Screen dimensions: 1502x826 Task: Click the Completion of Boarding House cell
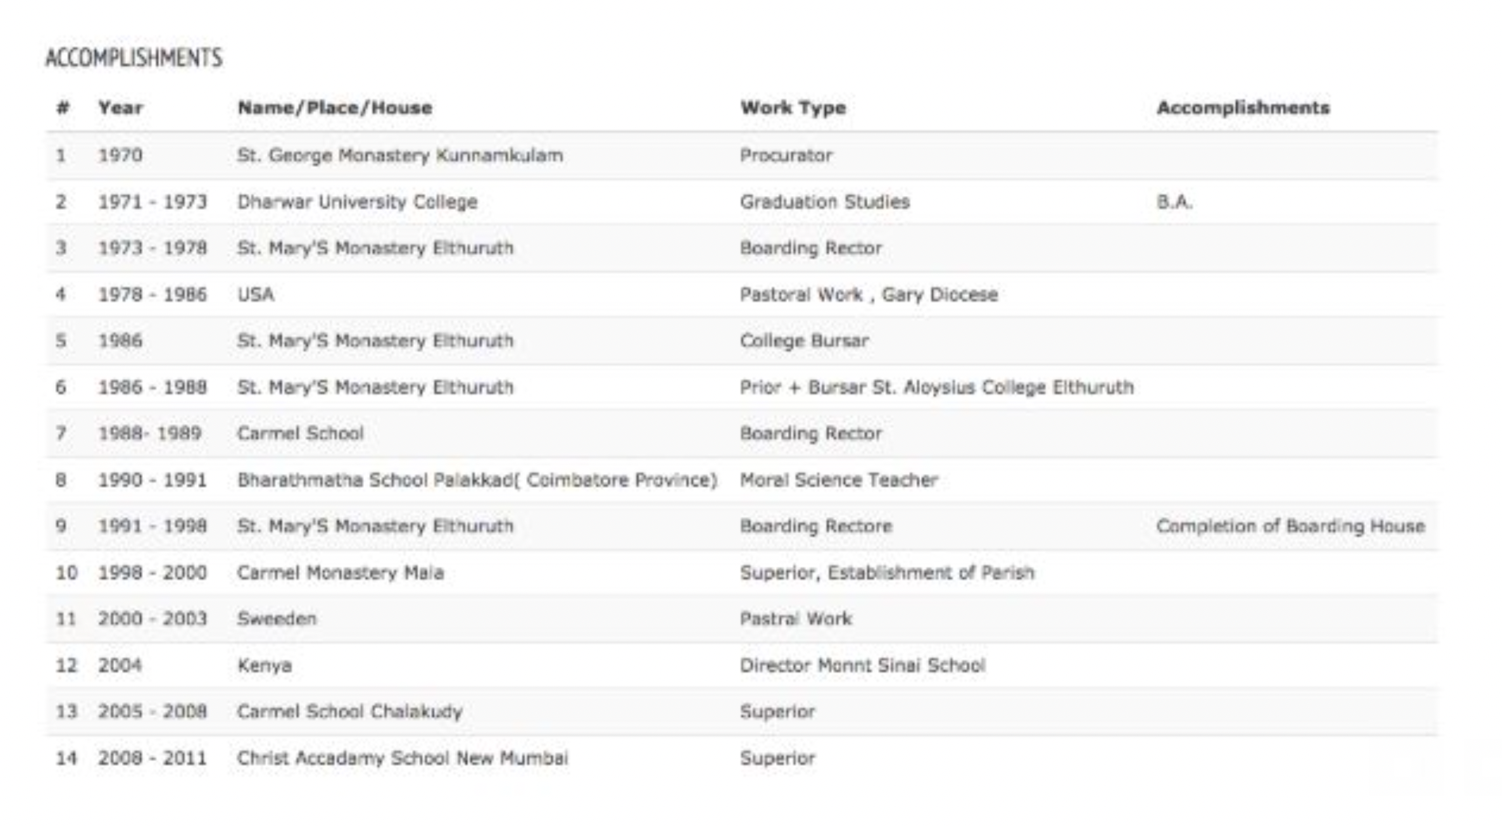1289,526
